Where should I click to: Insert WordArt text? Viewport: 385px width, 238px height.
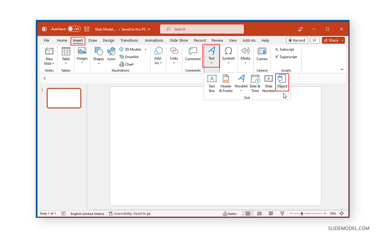(x=241, y=83)
